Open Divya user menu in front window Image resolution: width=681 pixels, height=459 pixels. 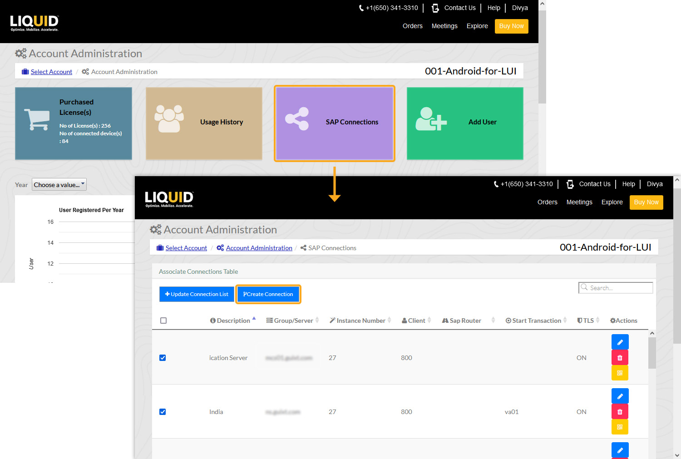coord(655,184)
